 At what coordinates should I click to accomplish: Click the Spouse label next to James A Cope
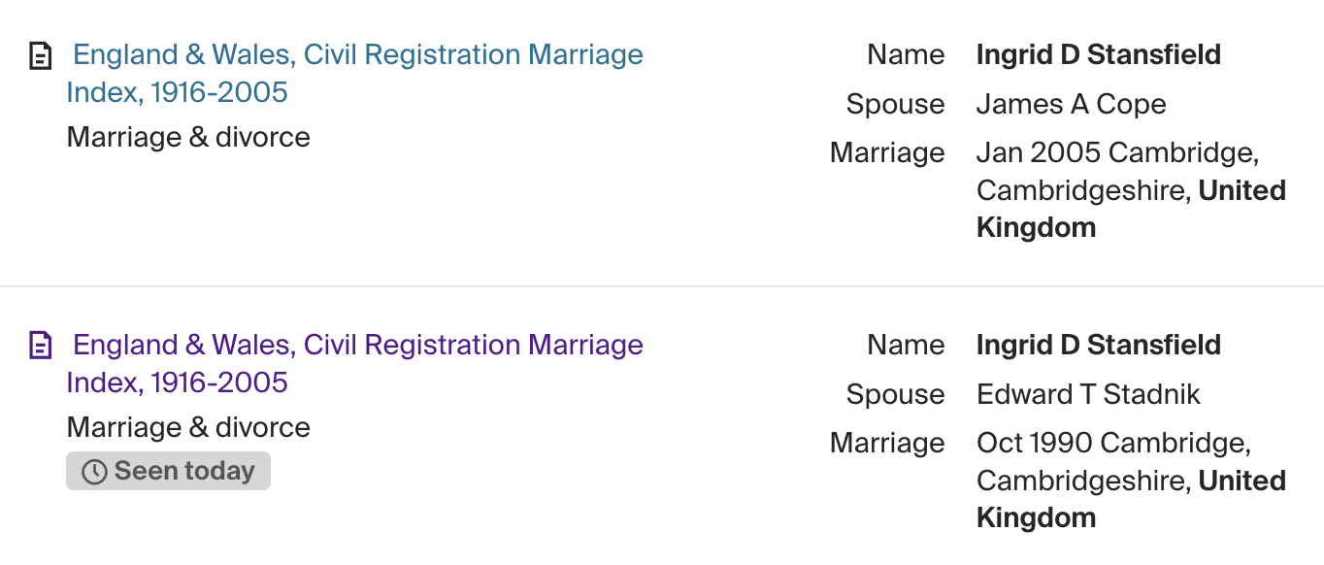(x=895, y=104)
